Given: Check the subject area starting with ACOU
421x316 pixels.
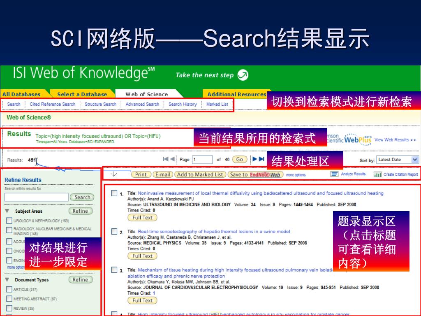Looking at the screenshot, I should tap(9, 241).
